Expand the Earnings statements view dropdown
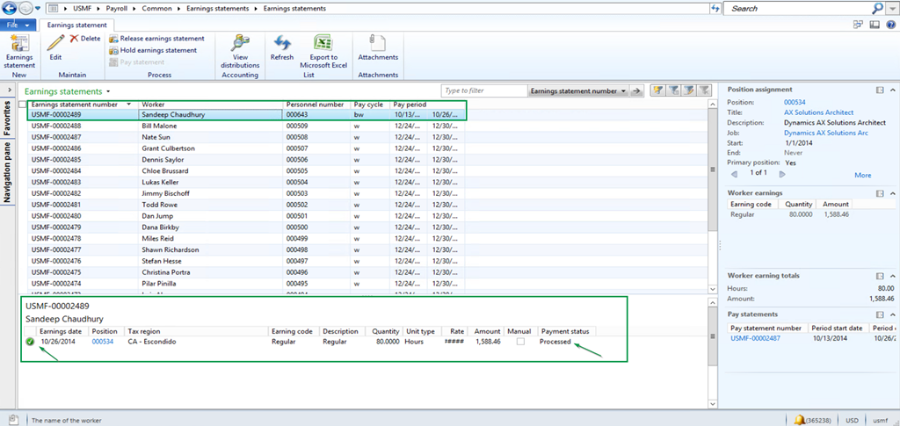 tap(108, 91)
